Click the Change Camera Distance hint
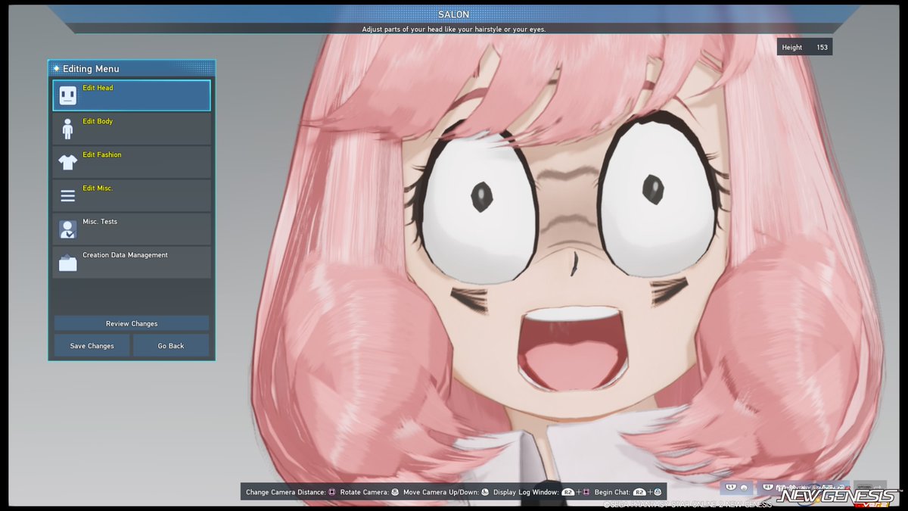 coord(291,492)
